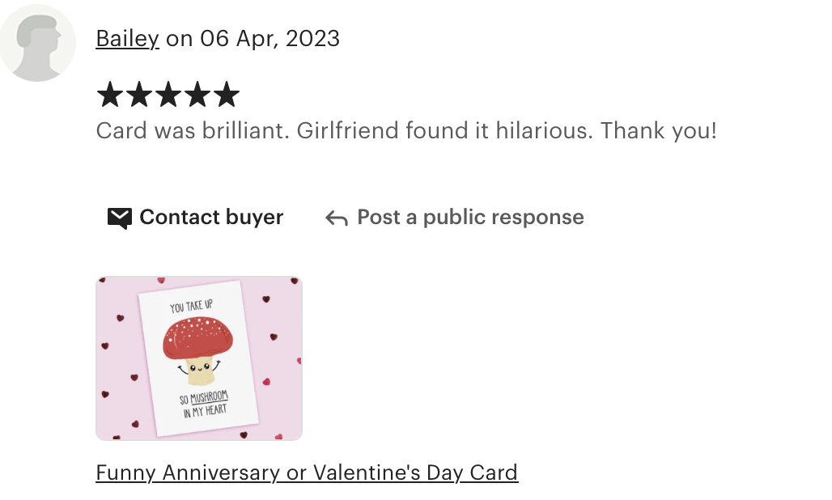Select the Contact buyer button label

(211, 218)
